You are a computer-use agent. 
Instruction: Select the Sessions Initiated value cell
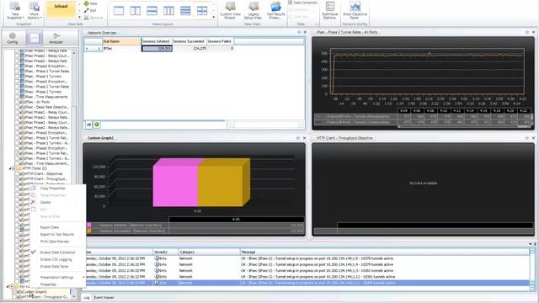pyautogui.click(x=157, y=49)
